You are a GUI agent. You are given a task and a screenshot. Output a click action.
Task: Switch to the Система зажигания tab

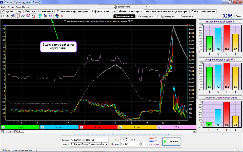(39, 11)
